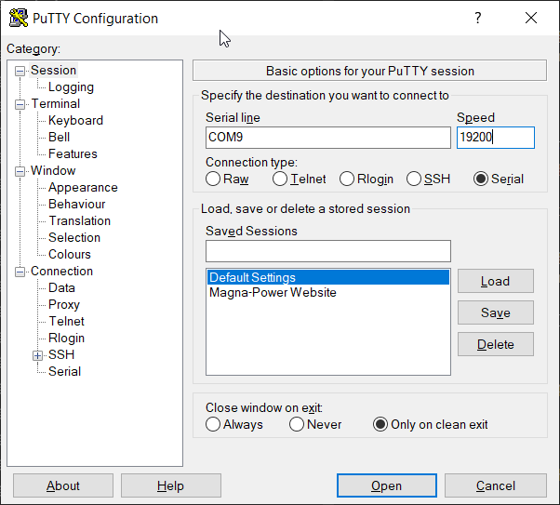Click the Delete button
This screenshot has height=505, width=560.
(x=496, y=344)
